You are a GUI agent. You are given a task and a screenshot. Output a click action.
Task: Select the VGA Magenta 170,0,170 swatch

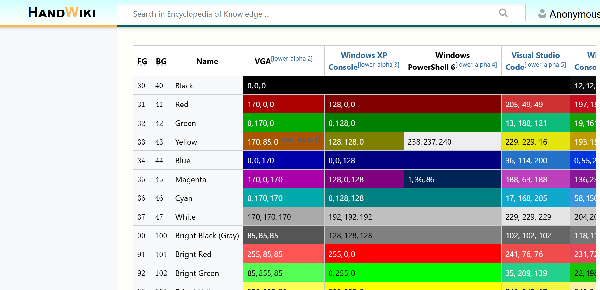point(284,179)
